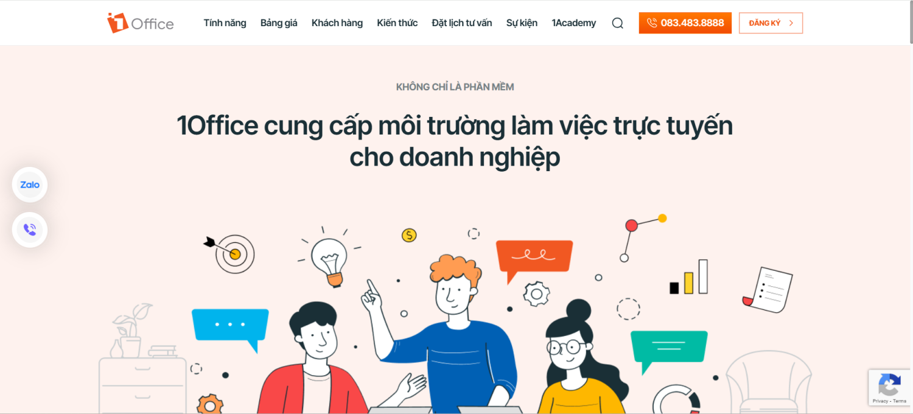Expand the Kiến thức menu
Screen dimensions: 913x414
[x=397, y=23]
